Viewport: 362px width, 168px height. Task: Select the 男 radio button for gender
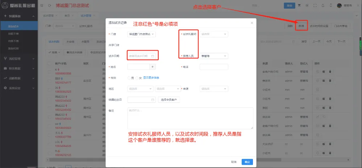[129, 78]
